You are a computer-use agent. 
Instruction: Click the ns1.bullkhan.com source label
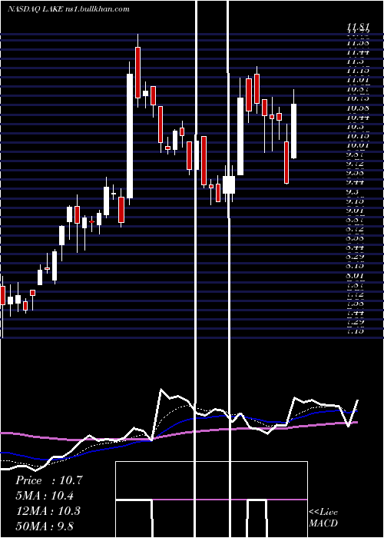(97, 9)
